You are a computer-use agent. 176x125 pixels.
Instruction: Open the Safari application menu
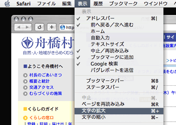click(x=24, y=4)
